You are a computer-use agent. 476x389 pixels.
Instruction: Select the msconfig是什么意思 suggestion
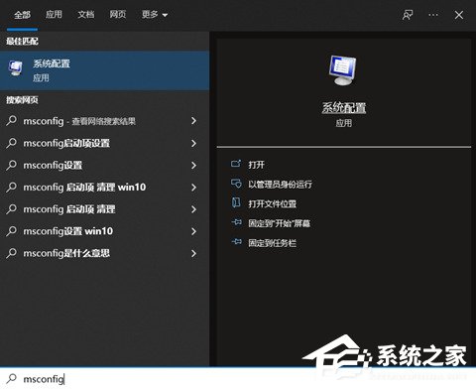(x=104, y=253)
